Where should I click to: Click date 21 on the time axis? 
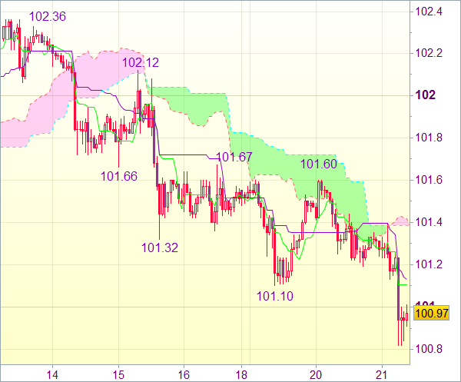382,375
